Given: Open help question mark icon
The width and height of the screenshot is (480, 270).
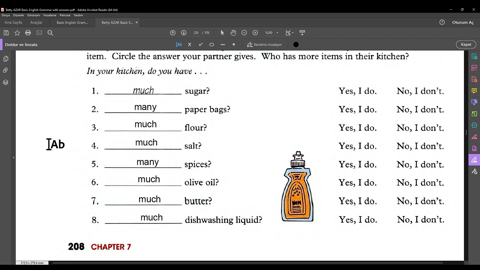Looking at the screenshot, I should point(442,22).
